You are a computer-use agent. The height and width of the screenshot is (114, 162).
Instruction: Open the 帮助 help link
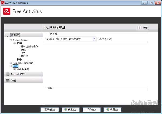tap(146, 28)
